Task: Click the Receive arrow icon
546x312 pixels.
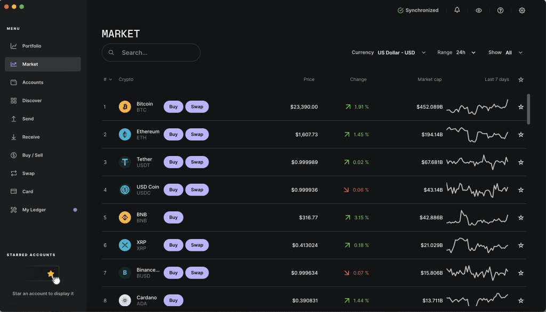Action: pos(14,137)
